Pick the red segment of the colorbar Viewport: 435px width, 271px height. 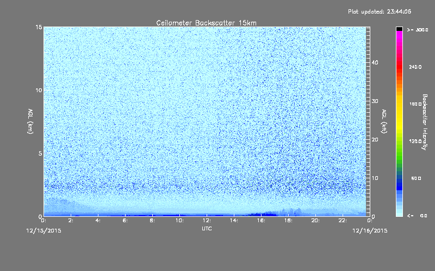[399, 66]
